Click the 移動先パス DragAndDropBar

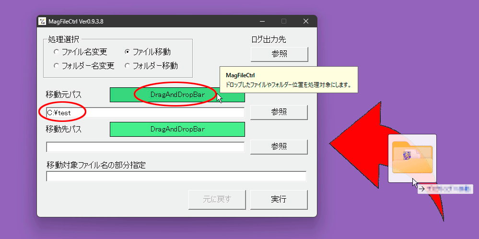click(177, 129)
